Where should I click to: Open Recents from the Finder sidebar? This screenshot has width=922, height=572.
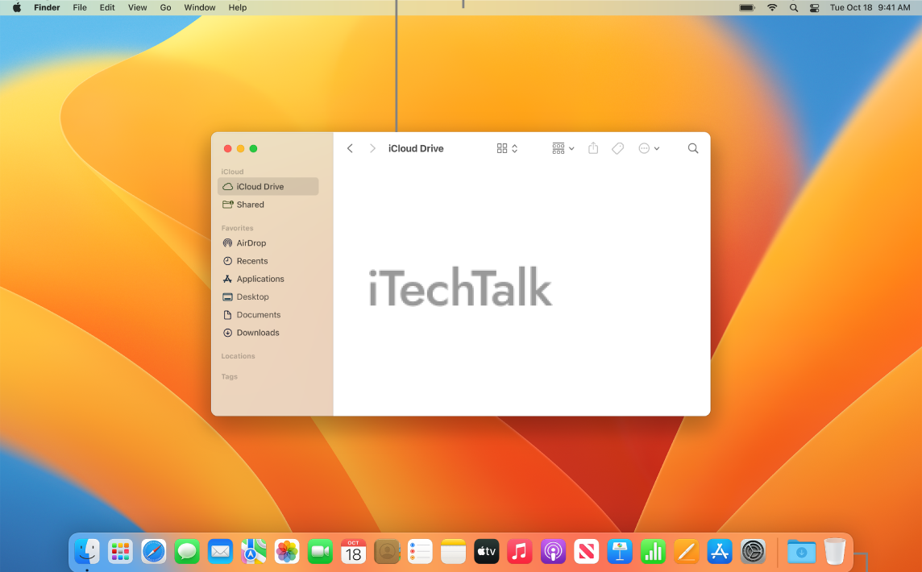click(251, 260)
